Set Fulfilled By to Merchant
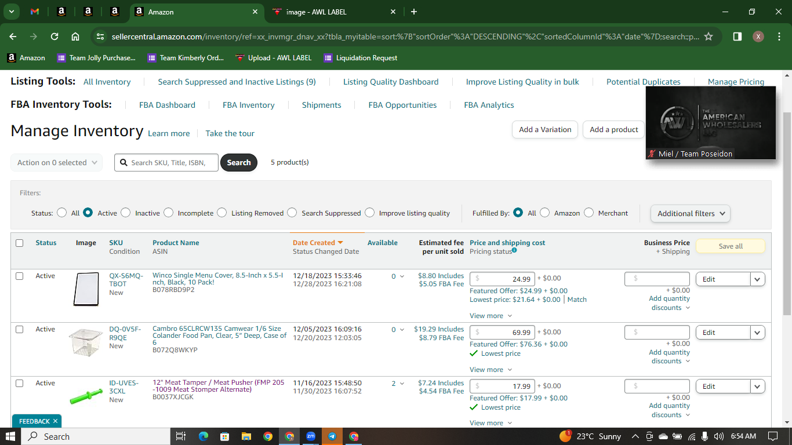The height and width of the screenshot is (445, 792). 588,213
